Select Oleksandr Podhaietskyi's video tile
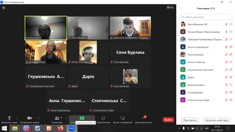This screenshot has width=235, height=132. 130,28
